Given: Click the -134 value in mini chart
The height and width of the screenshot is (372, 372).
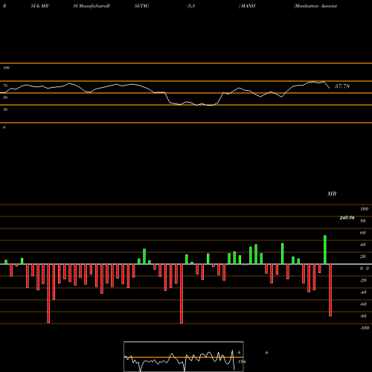Looking at the screenshot, I should (x=241, y=362).
